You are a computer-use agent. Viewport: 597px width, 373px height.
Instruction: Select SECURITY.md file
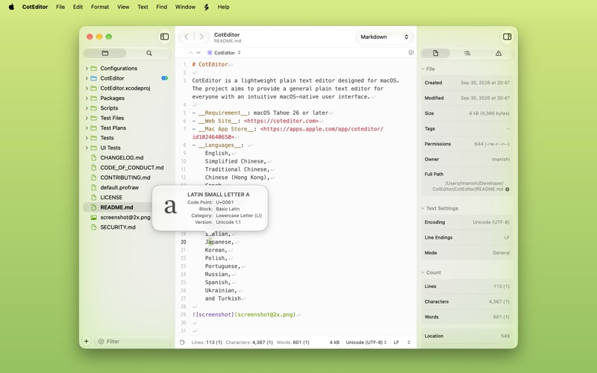point(118,228)
